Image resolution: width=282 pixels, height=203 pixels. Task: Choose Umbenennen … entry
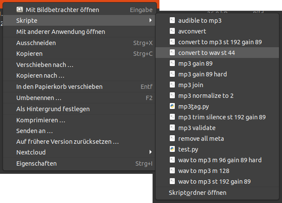pos(79,98)
